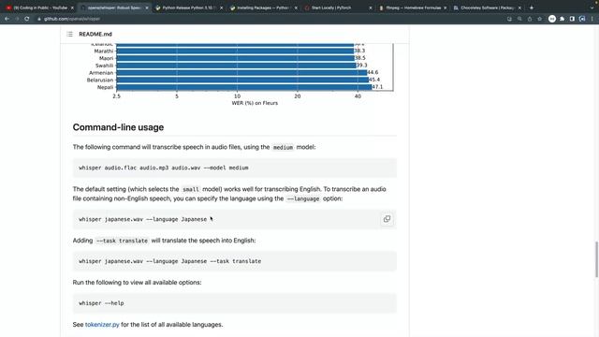Open the tokenizer.py link

coord(102,325)
